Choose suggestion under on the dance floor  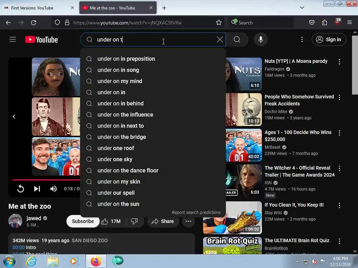tap(153, 170)
